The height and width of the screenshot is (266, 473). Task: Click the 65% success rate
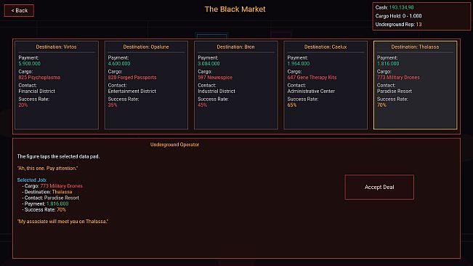click(x=291, y=105)
